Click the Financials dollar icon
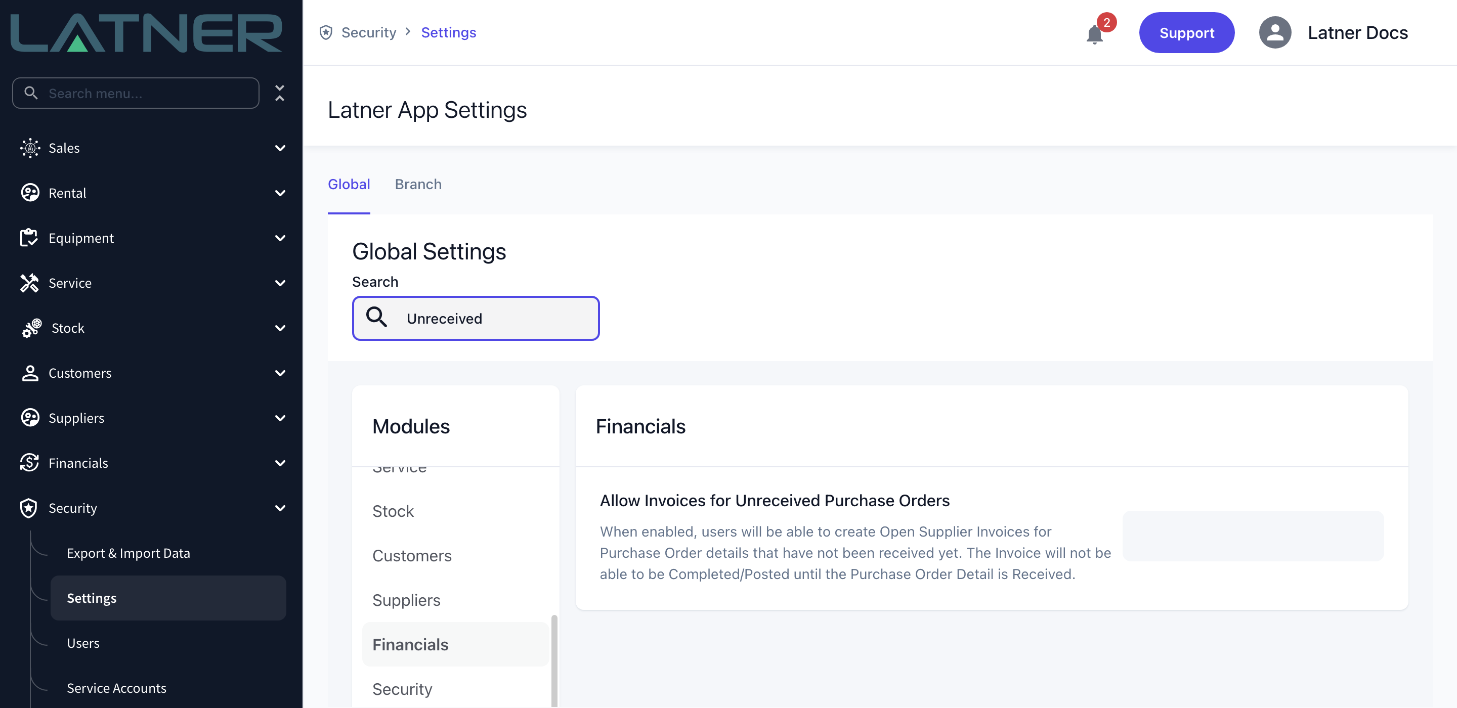Image resolution: width=1457 pixels, height=708 pixels. coord(29,463)
